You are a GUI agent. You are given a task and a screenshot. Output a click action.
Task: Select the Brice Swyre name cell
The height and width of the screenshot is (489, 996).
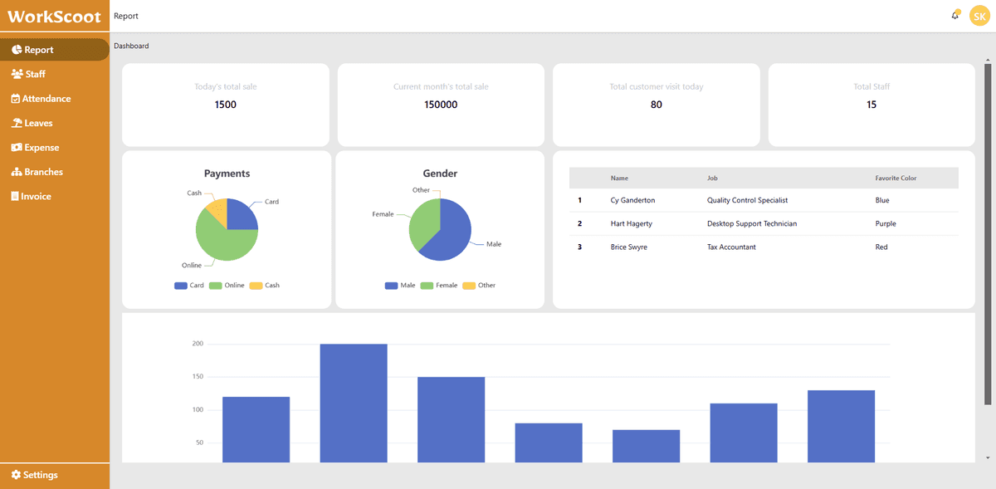(x=628, y=247)
